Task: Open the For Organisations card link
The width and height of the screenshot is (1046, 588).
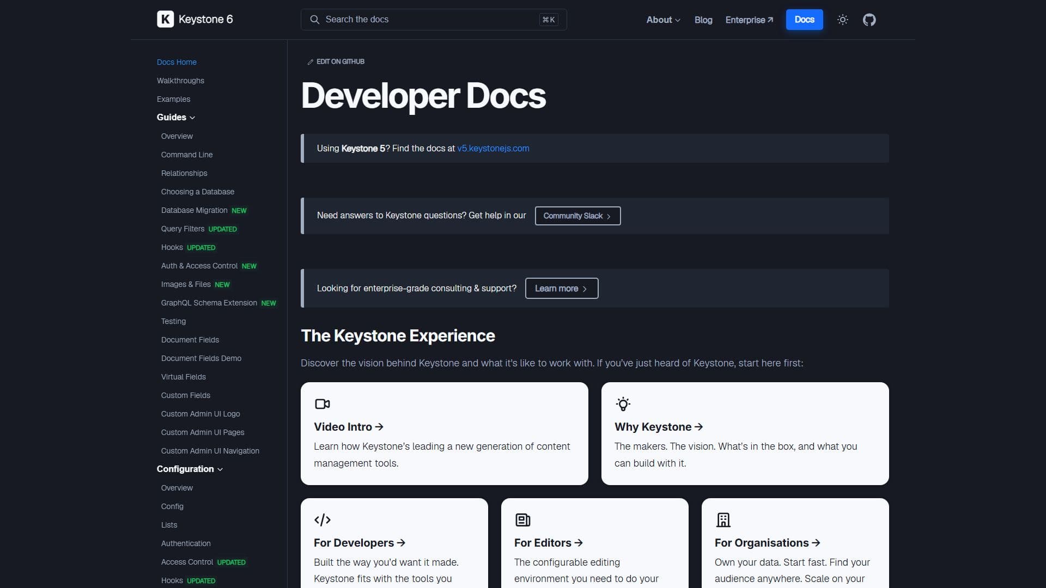Action: pos(768,543)
